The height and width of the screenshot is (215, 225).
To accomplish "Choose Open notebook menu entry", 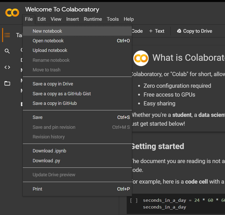I will click(77, 41).
